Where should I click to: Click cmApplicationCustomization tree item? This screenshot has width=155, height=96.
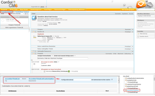click(135, 78)
